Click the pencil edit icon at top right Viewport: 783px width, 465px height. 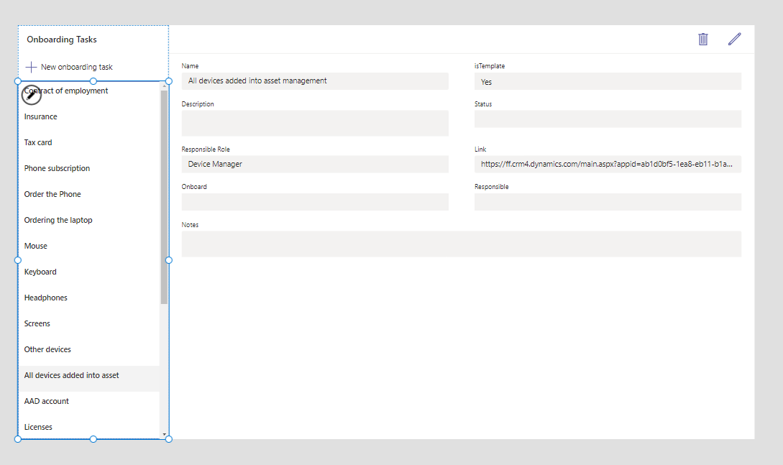pyautogui.click(x=734, y=40)
